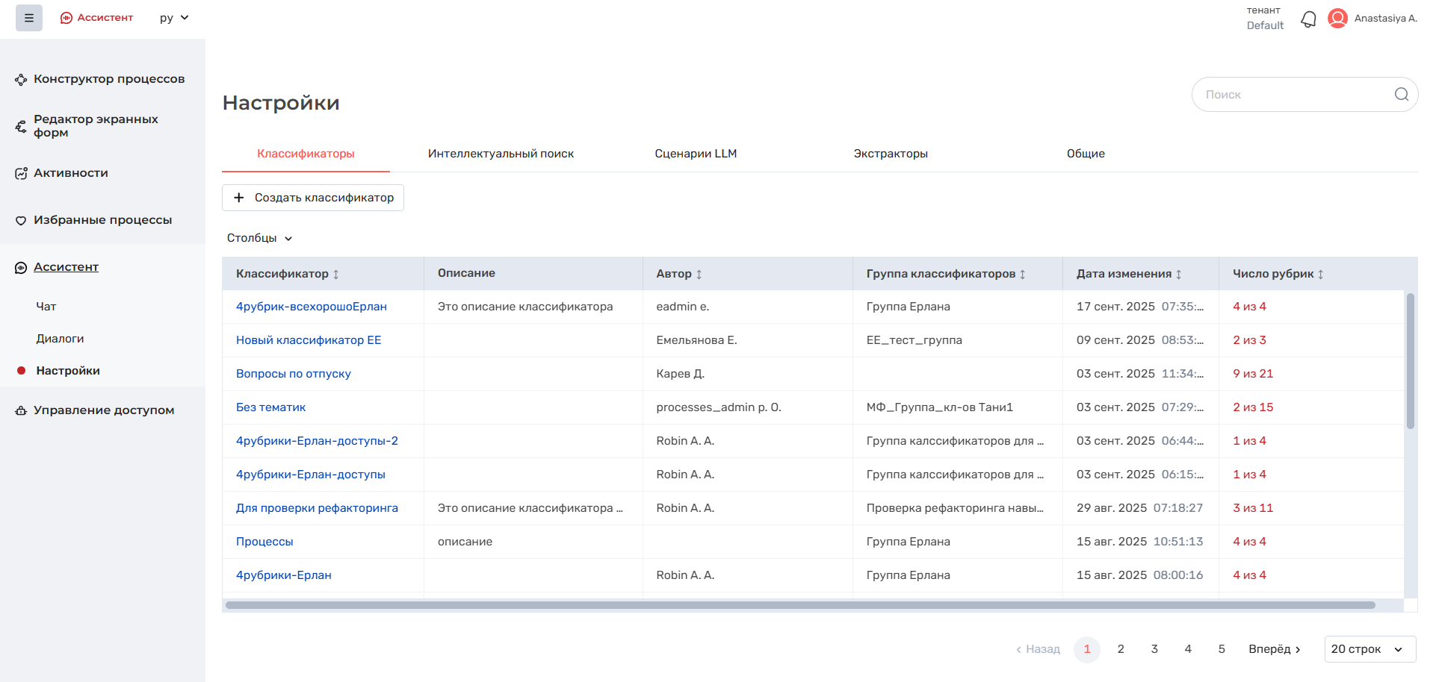
Task: Click the horizontal table scrollbar
Action: 799,605
